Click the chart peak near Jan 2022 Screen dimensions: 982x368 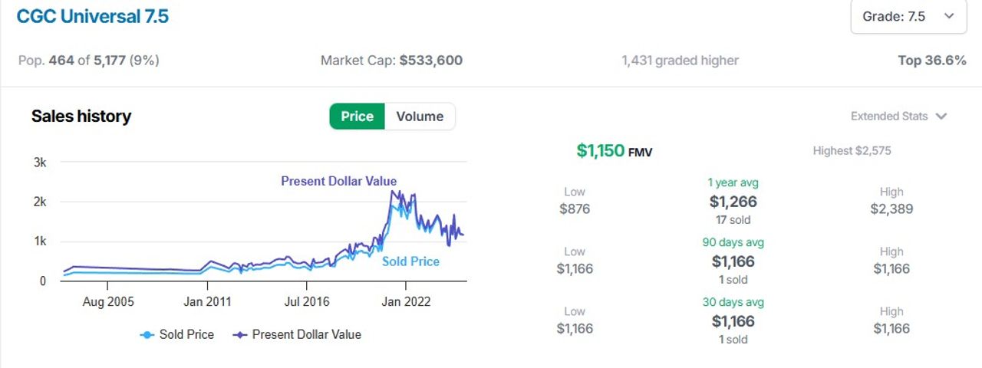click(392, 191)
